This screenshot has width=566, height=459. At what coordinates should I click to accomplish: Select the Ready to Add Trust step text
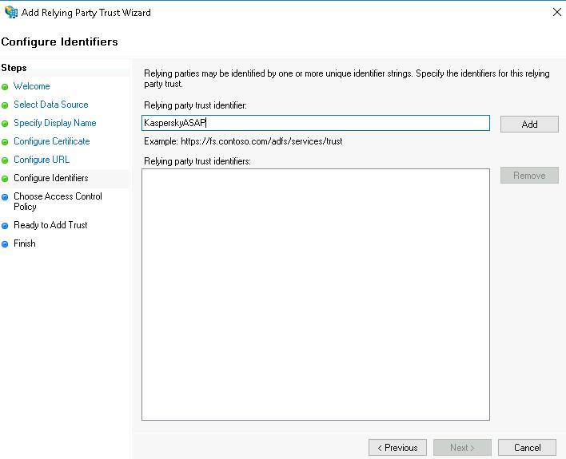(x=50, y=225)
